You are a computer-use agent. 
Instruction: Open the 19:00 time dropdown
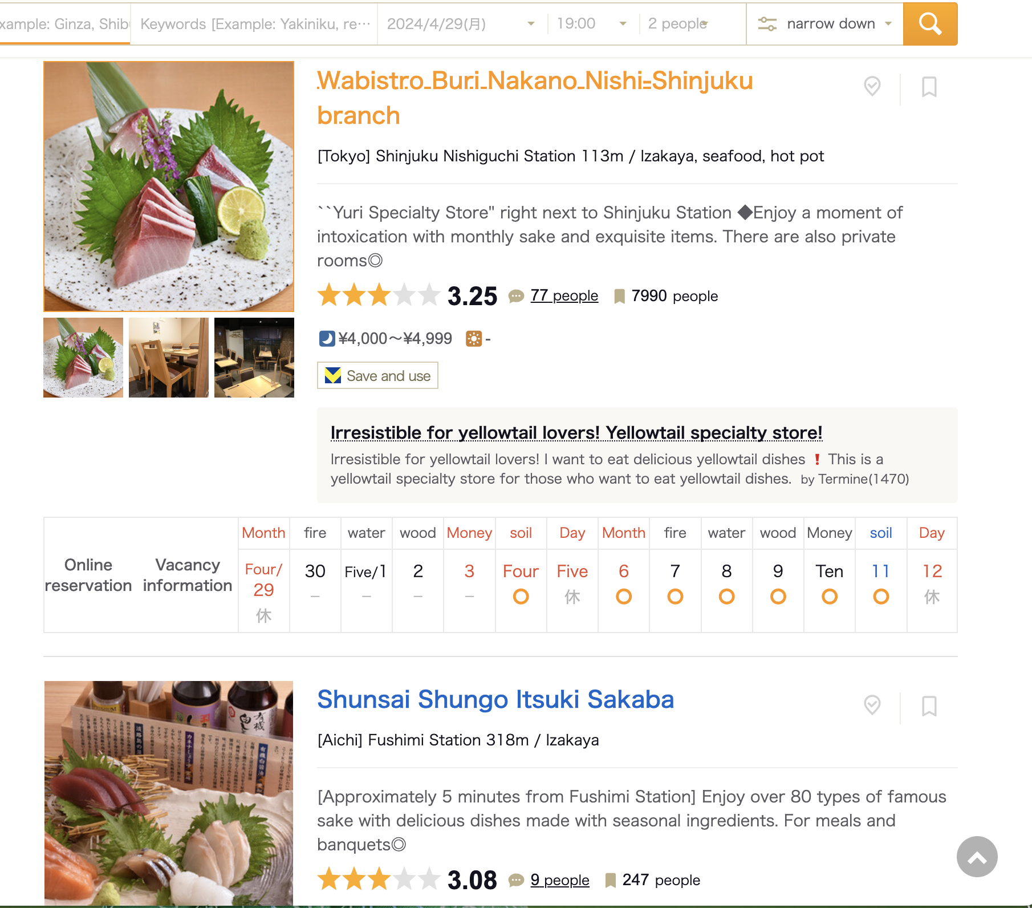592,24
